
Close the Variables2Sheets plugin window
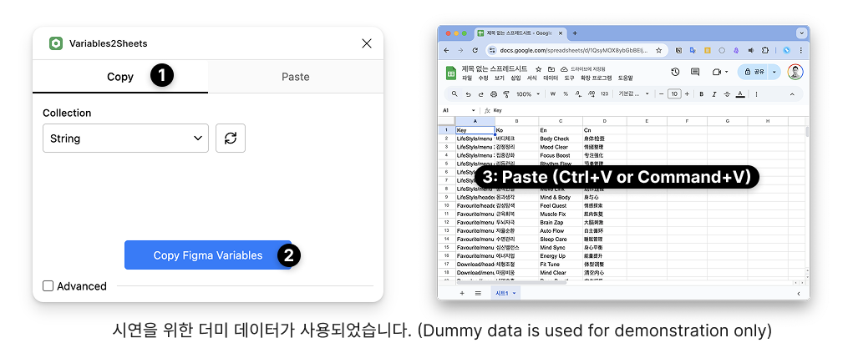coord(367,43)
